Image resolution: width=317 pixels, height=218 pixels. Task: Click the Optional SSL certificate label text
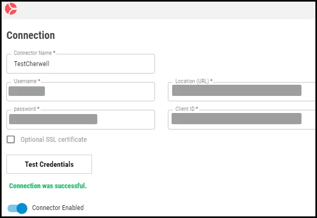pos(53,140)
